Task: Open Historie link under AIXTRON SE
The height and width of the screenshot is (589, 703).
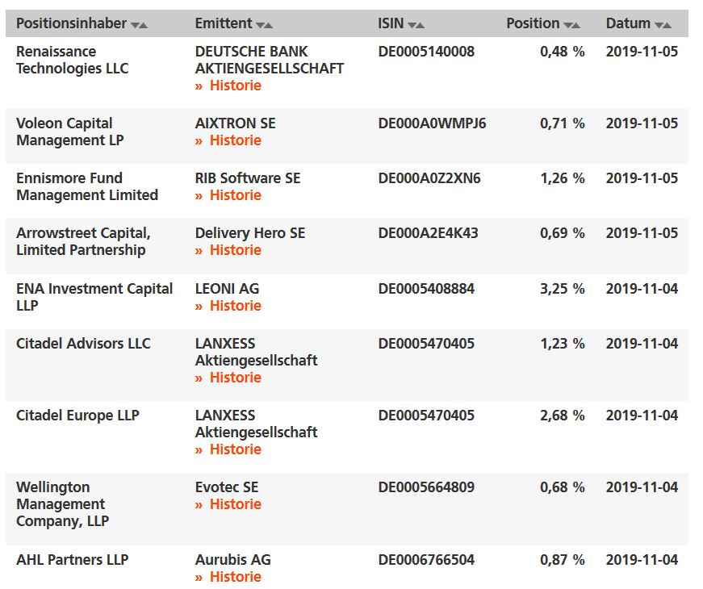Action: pos(235,140)
